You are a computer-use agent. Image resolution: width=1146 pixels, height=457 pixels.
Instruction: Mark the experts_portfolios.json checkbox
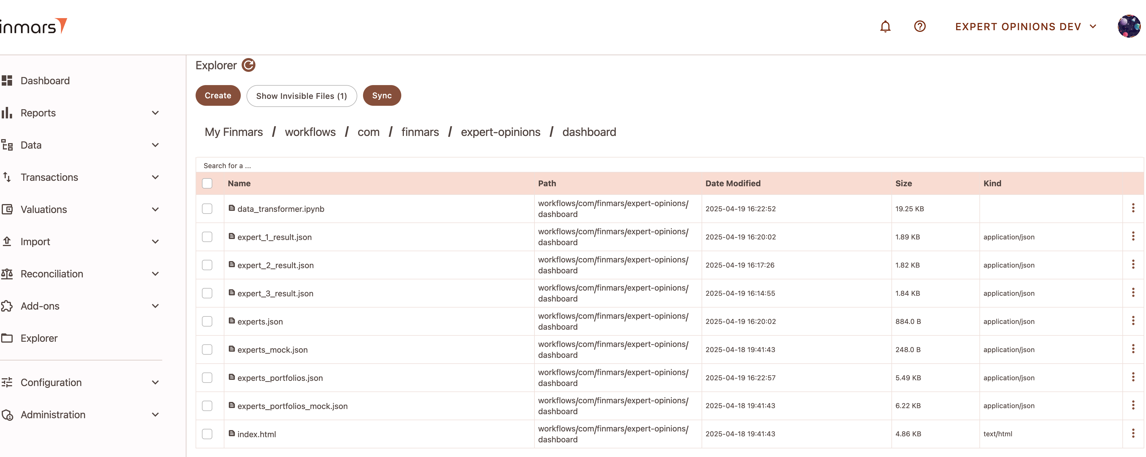(x=207, y=377)
